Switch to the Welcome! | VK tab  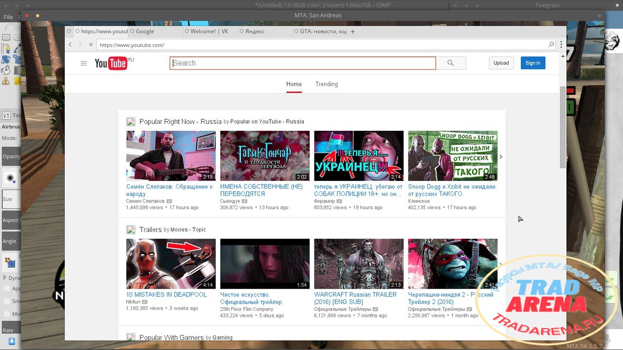[x=211, y=32]
